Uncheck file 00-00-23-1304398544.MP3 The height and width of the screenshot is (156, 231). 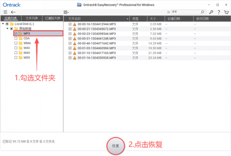tap(70, 34)
